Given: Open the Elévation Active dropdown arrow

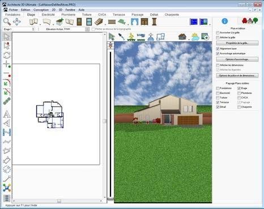Looking at the screenshot, I should pyautogui.click(x=87, y=29).
